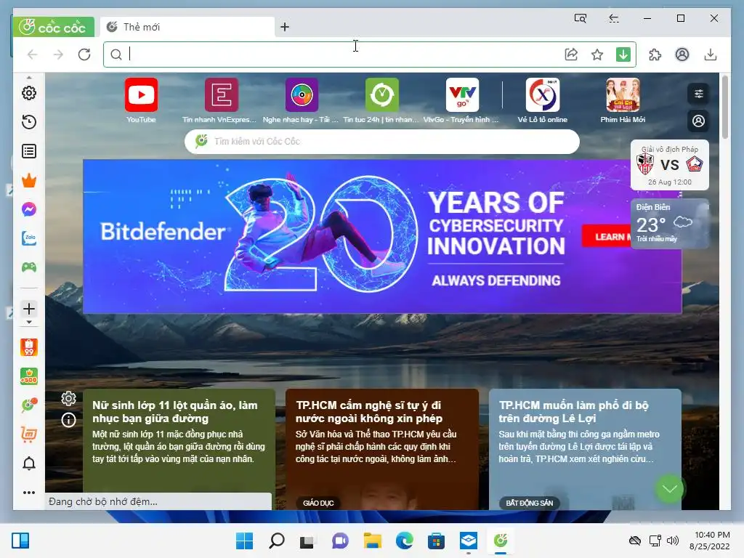Bookmark this page with star icon
The width and height of the screenshot is (744, 558).
597,54
